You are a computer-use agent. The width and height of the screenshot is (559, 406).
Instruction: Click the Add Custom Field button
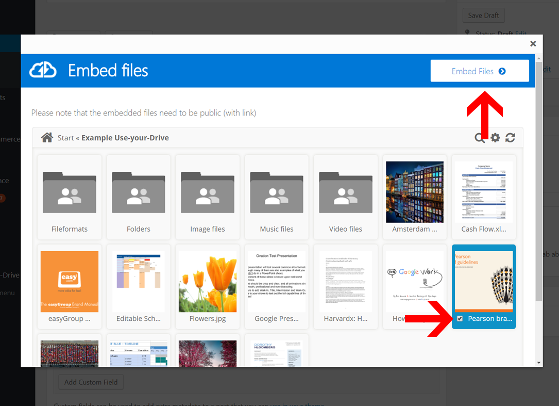pyautogui.click(x=91, y=382)
